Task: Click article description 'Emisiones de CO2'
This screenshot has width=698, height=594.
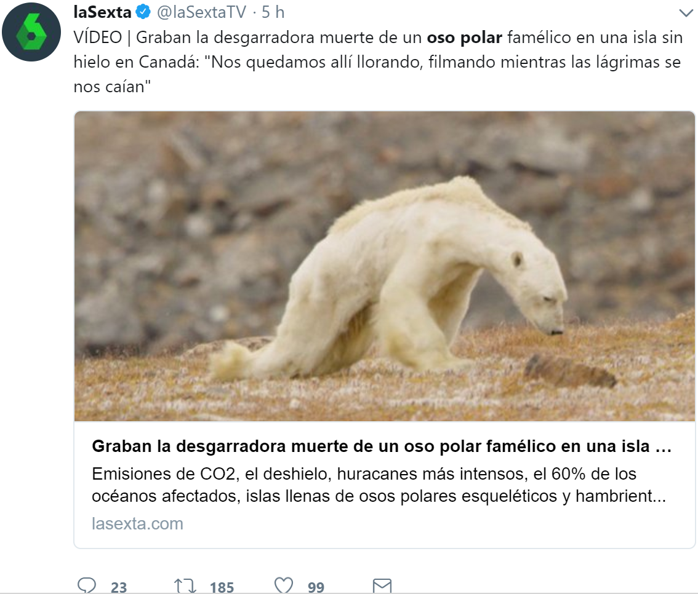Action: 379,485
